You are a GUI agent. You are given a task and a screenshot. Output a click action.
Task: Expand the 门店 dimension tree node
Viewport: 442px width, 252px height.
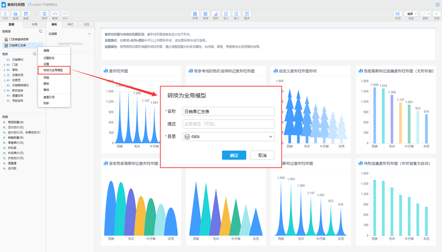[x=4, y=65]
